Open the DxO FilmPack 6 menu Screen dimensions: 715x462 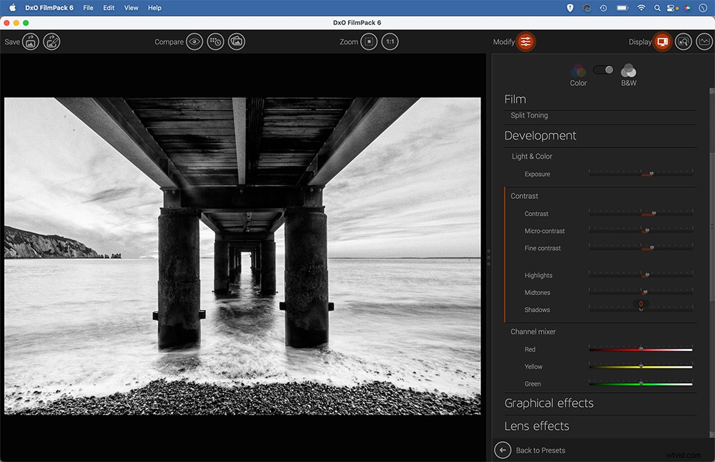tap(49, 8)
